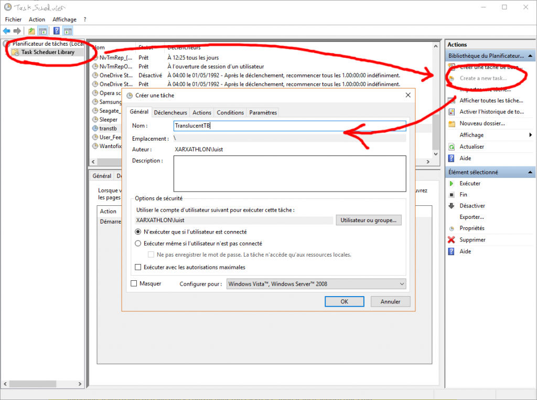Select Exécuter même si l'utilisateur n'est pas connecté
The height and width of the screenshot is (400, 537).
click(138, 244)
